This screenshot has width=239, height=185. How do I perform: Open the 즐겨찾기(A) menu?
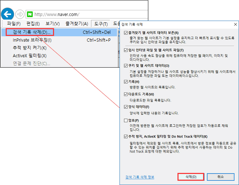[x=76, y=24]
